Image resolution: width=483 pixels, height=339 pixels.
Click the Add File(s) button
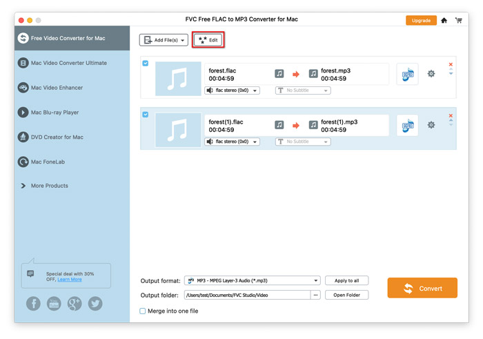(x=164, y=40)
